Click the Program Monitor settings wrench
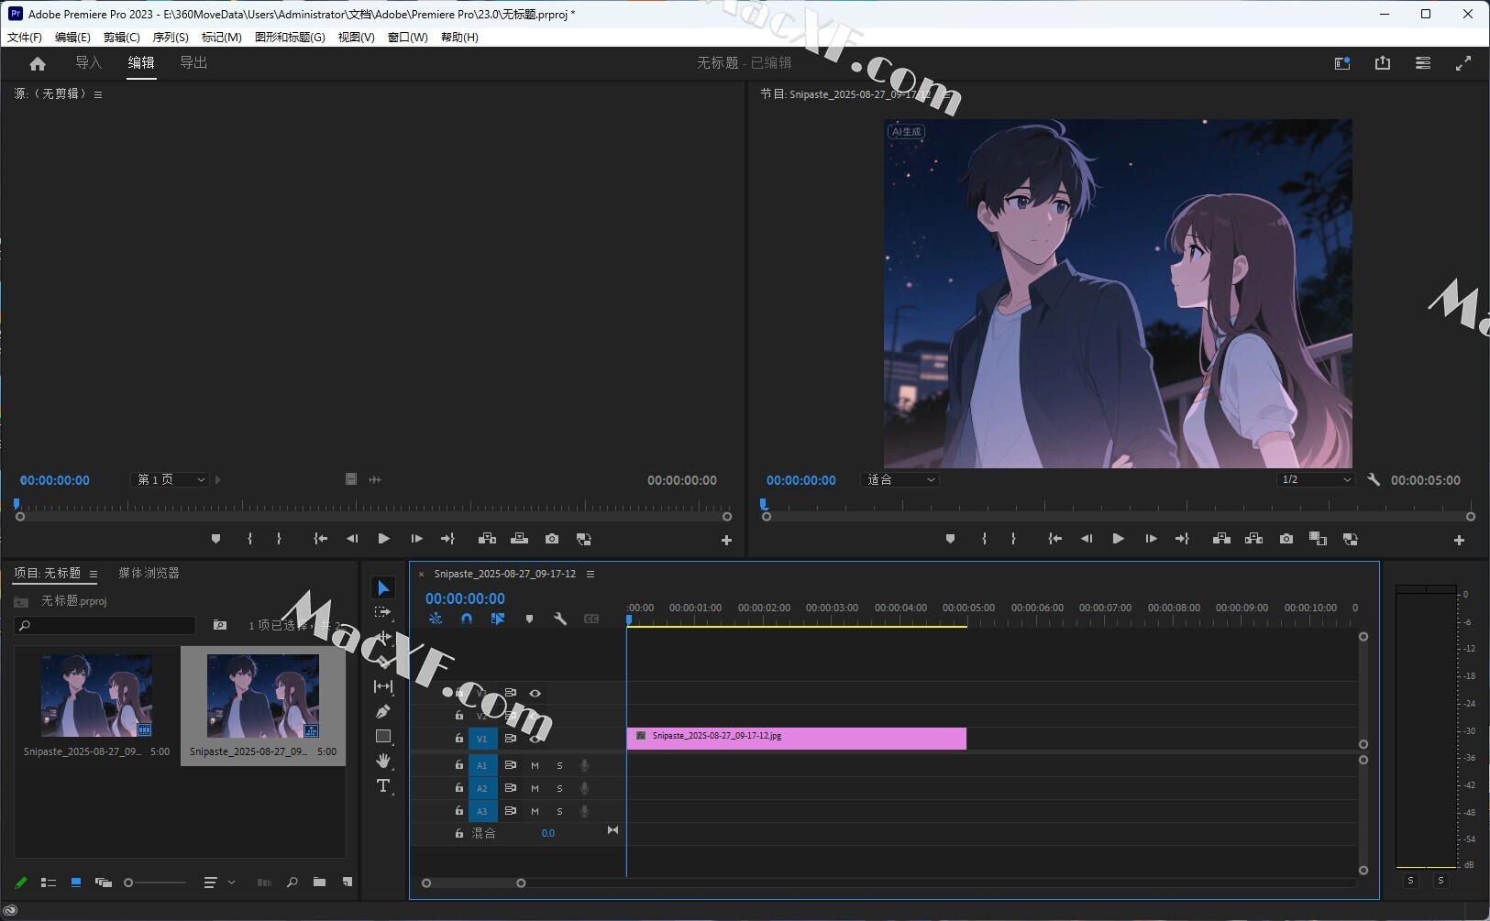Image resolution: width=1490 pixels, height=921 pixels. click(1374, 479)
